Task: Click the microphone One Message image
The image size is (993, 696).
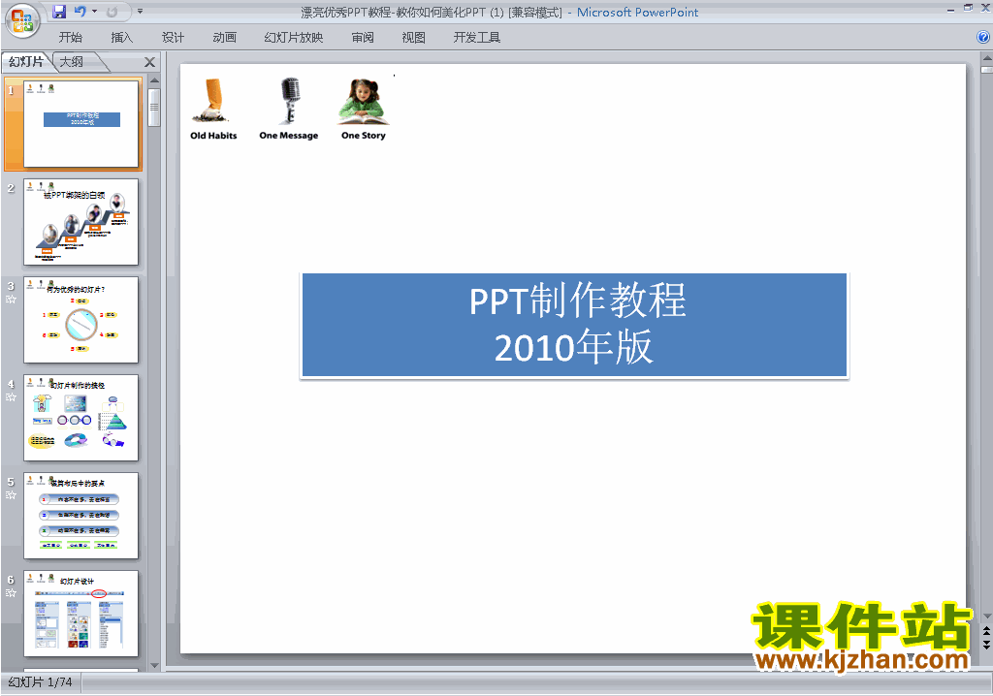Action: 289,100
